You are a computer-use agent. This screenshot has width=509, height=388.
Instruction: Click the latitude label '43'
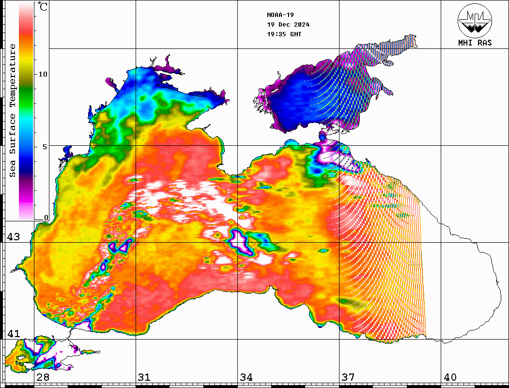(13, 237)
